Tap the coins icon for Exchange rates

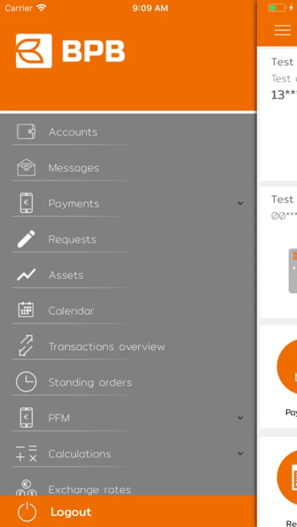(x=26, y=488)
